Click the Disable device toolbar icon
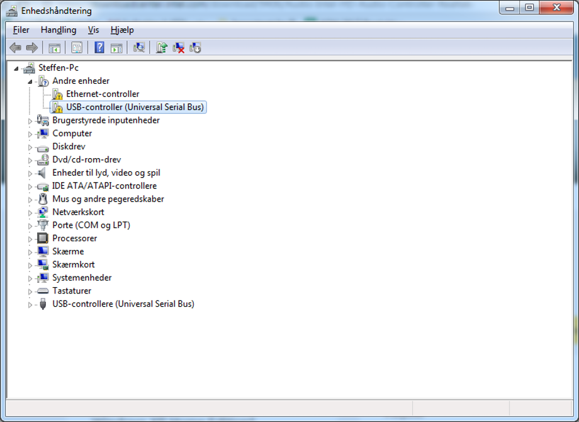The width and height of the screenshot is (579, 422). [195, 47]
